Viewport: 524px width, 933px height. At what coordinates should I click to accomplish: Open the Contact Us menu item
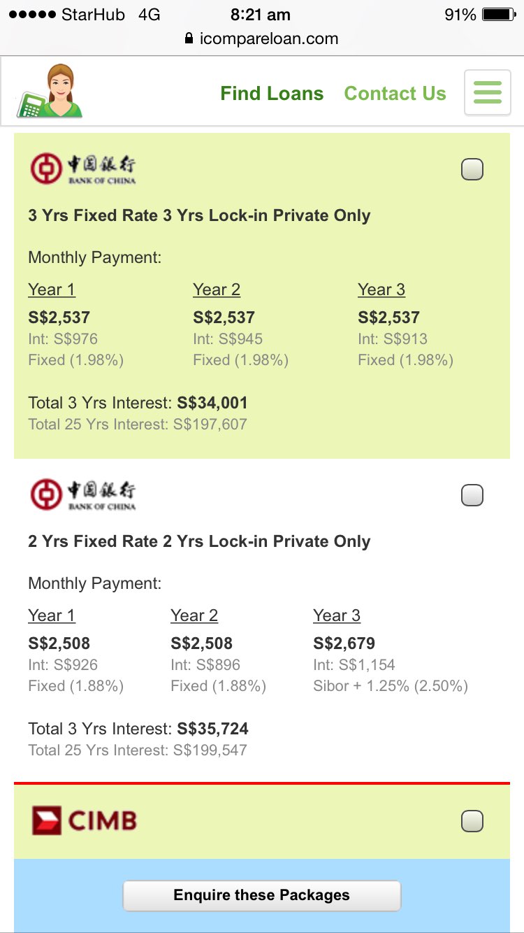pos(395,94)
